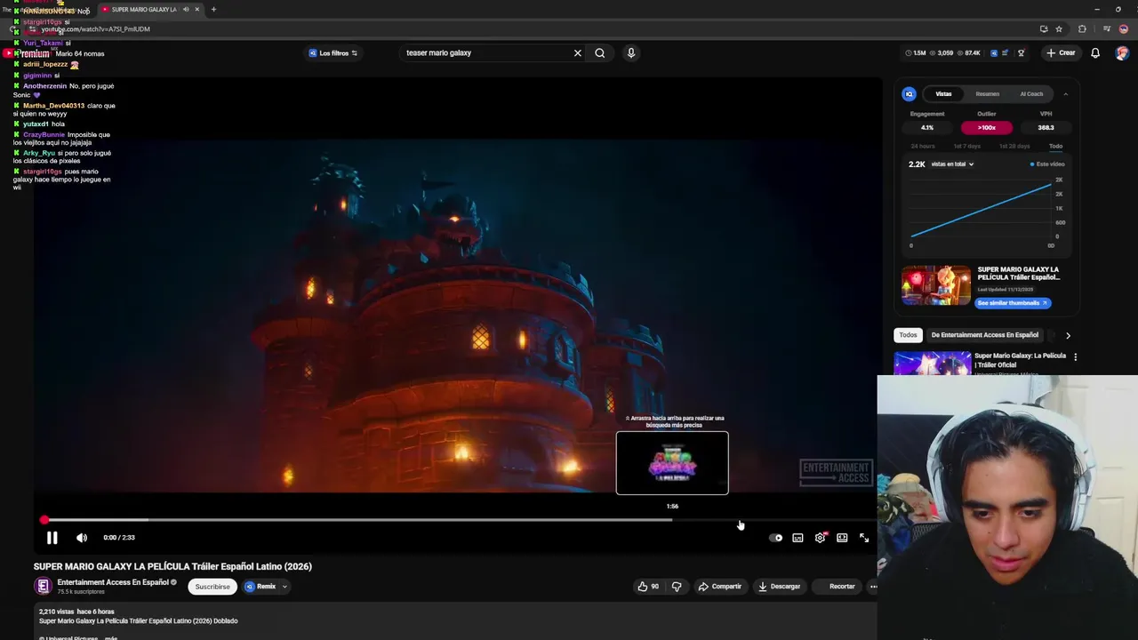This screenshot has width=1138, height=640.
Task: Open the Crear create button
Action: 1061,53
